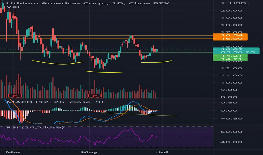Viewport: 263px width, 155px height.
Task: Click the Mar date axis label
Action: [13, 152]
